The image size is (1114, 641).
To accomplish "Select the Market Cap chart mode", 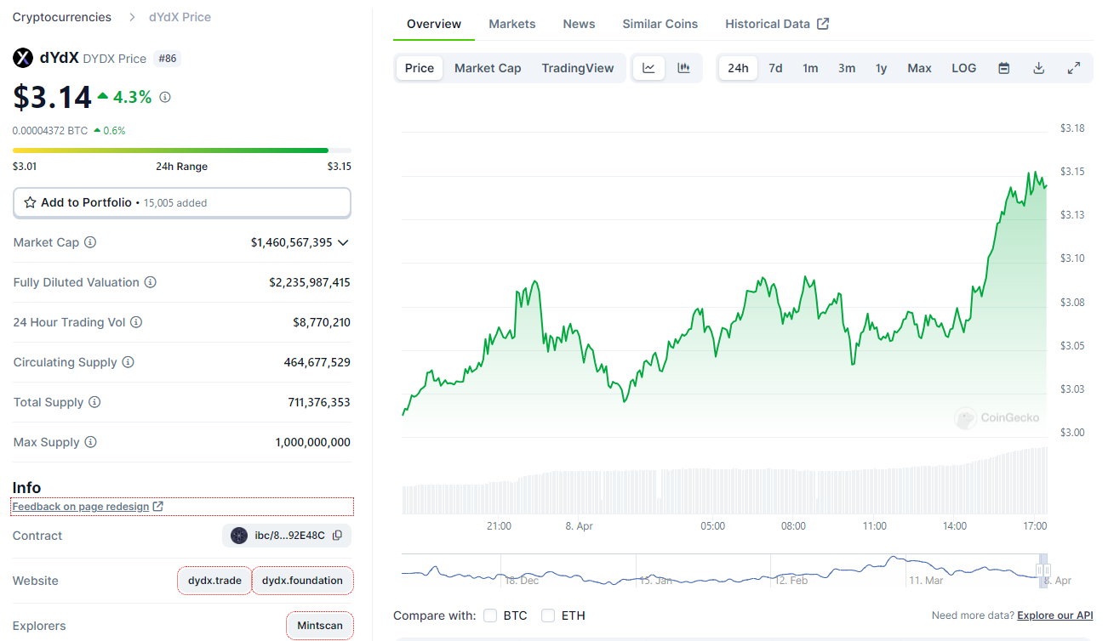I will (x=488, y=68).
